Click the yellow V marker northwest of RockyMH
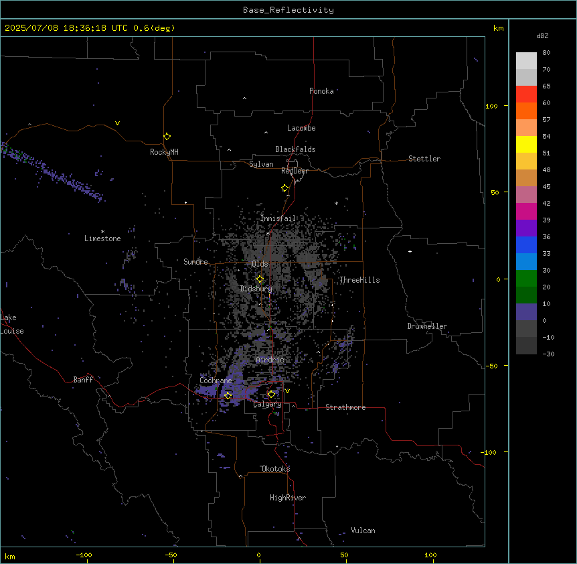This screenshot has height=564, width=577. [117, 123]
